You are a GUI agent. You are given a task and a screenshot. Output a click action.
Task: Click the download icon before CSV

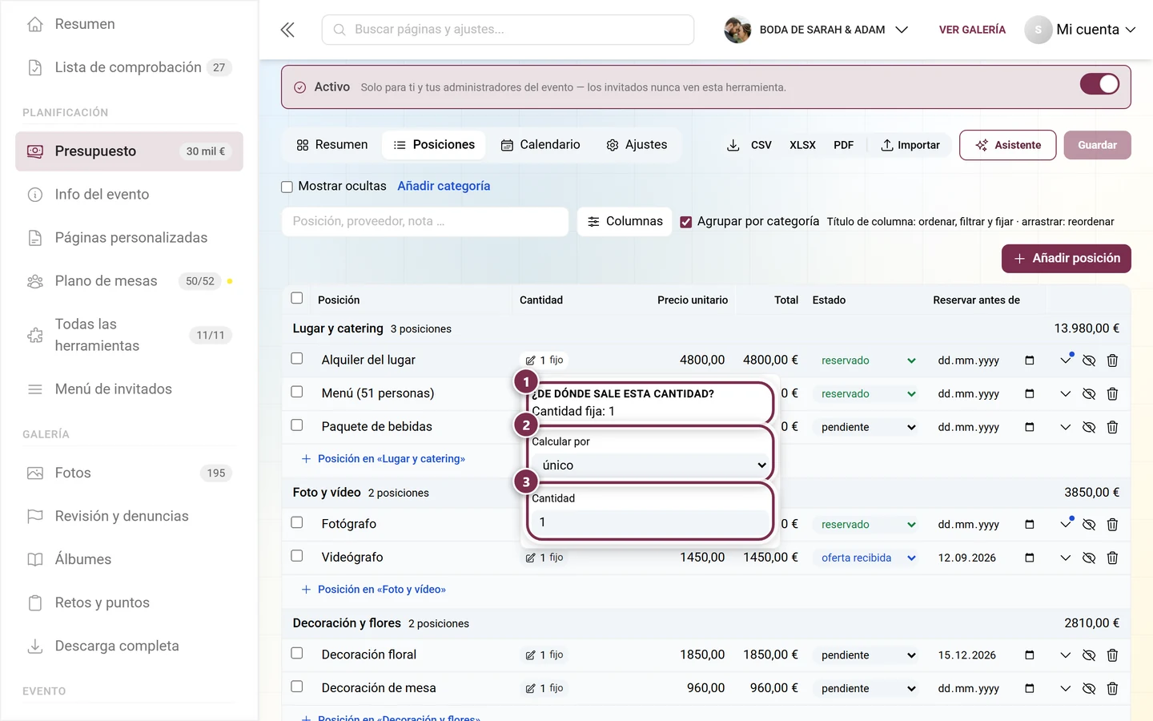point(733,145)
